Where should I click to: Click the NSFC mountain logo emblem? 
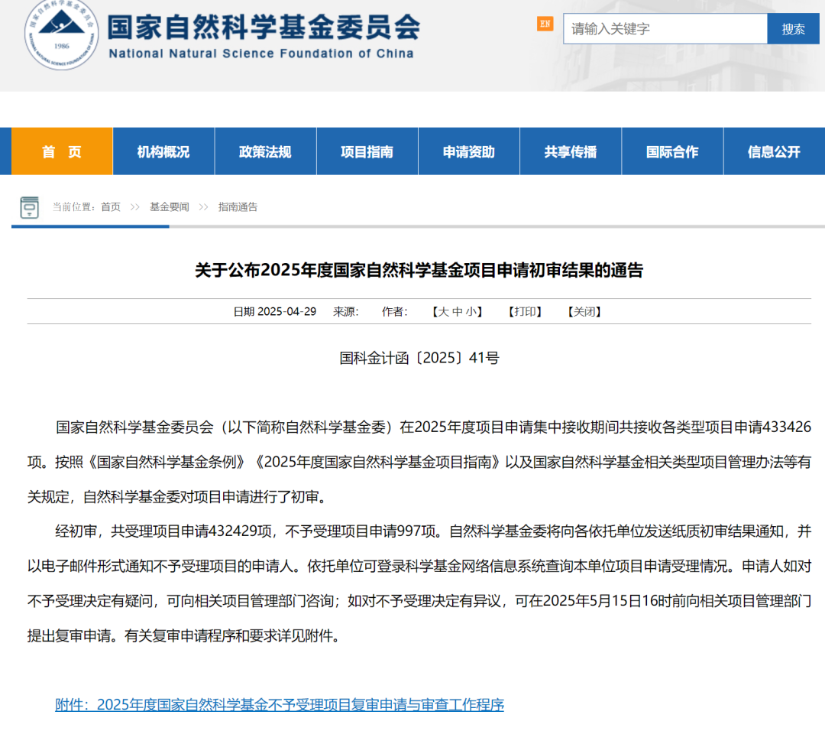pyautogui.click(x=61, y=34)
